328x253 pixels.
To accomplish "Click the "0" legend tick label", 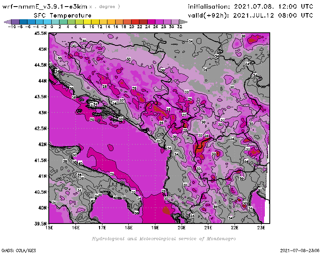I will [x=52, y=27].
